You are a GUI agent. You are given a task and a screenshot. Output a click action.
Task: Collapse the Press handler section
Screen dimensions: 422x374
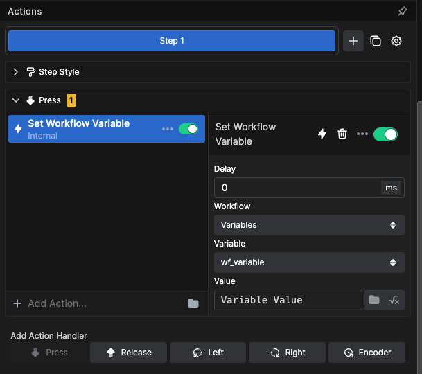pyautogui.click(x=16, y=100)
